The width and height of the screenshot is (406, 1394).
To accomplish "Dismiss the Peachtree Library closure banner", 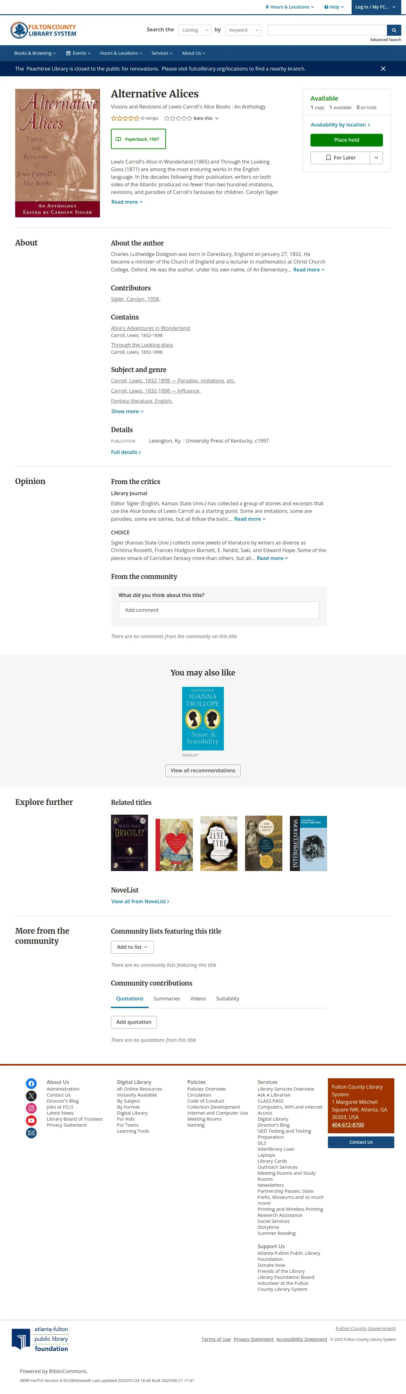I will pos(383,69).
